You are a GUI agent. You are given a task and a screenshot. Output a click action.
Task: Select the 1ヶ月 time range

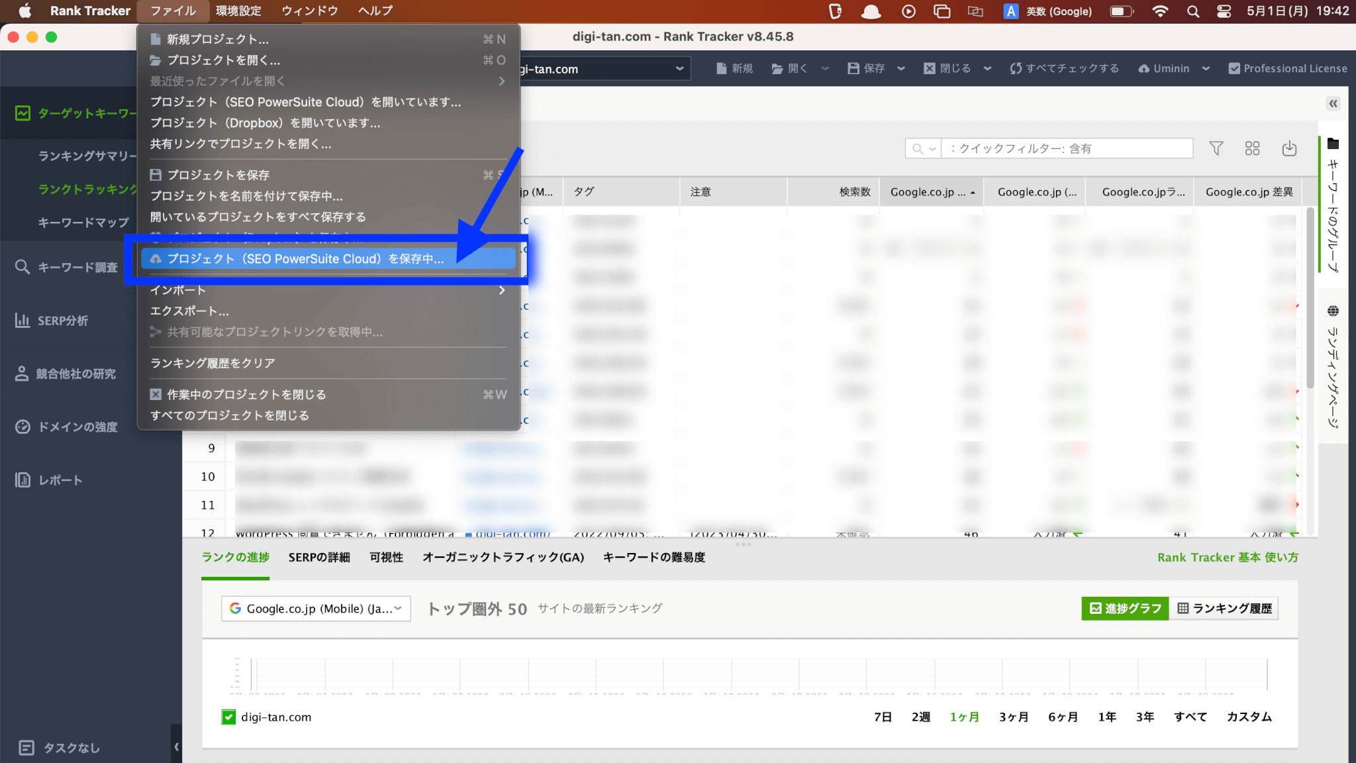[964, 717]
